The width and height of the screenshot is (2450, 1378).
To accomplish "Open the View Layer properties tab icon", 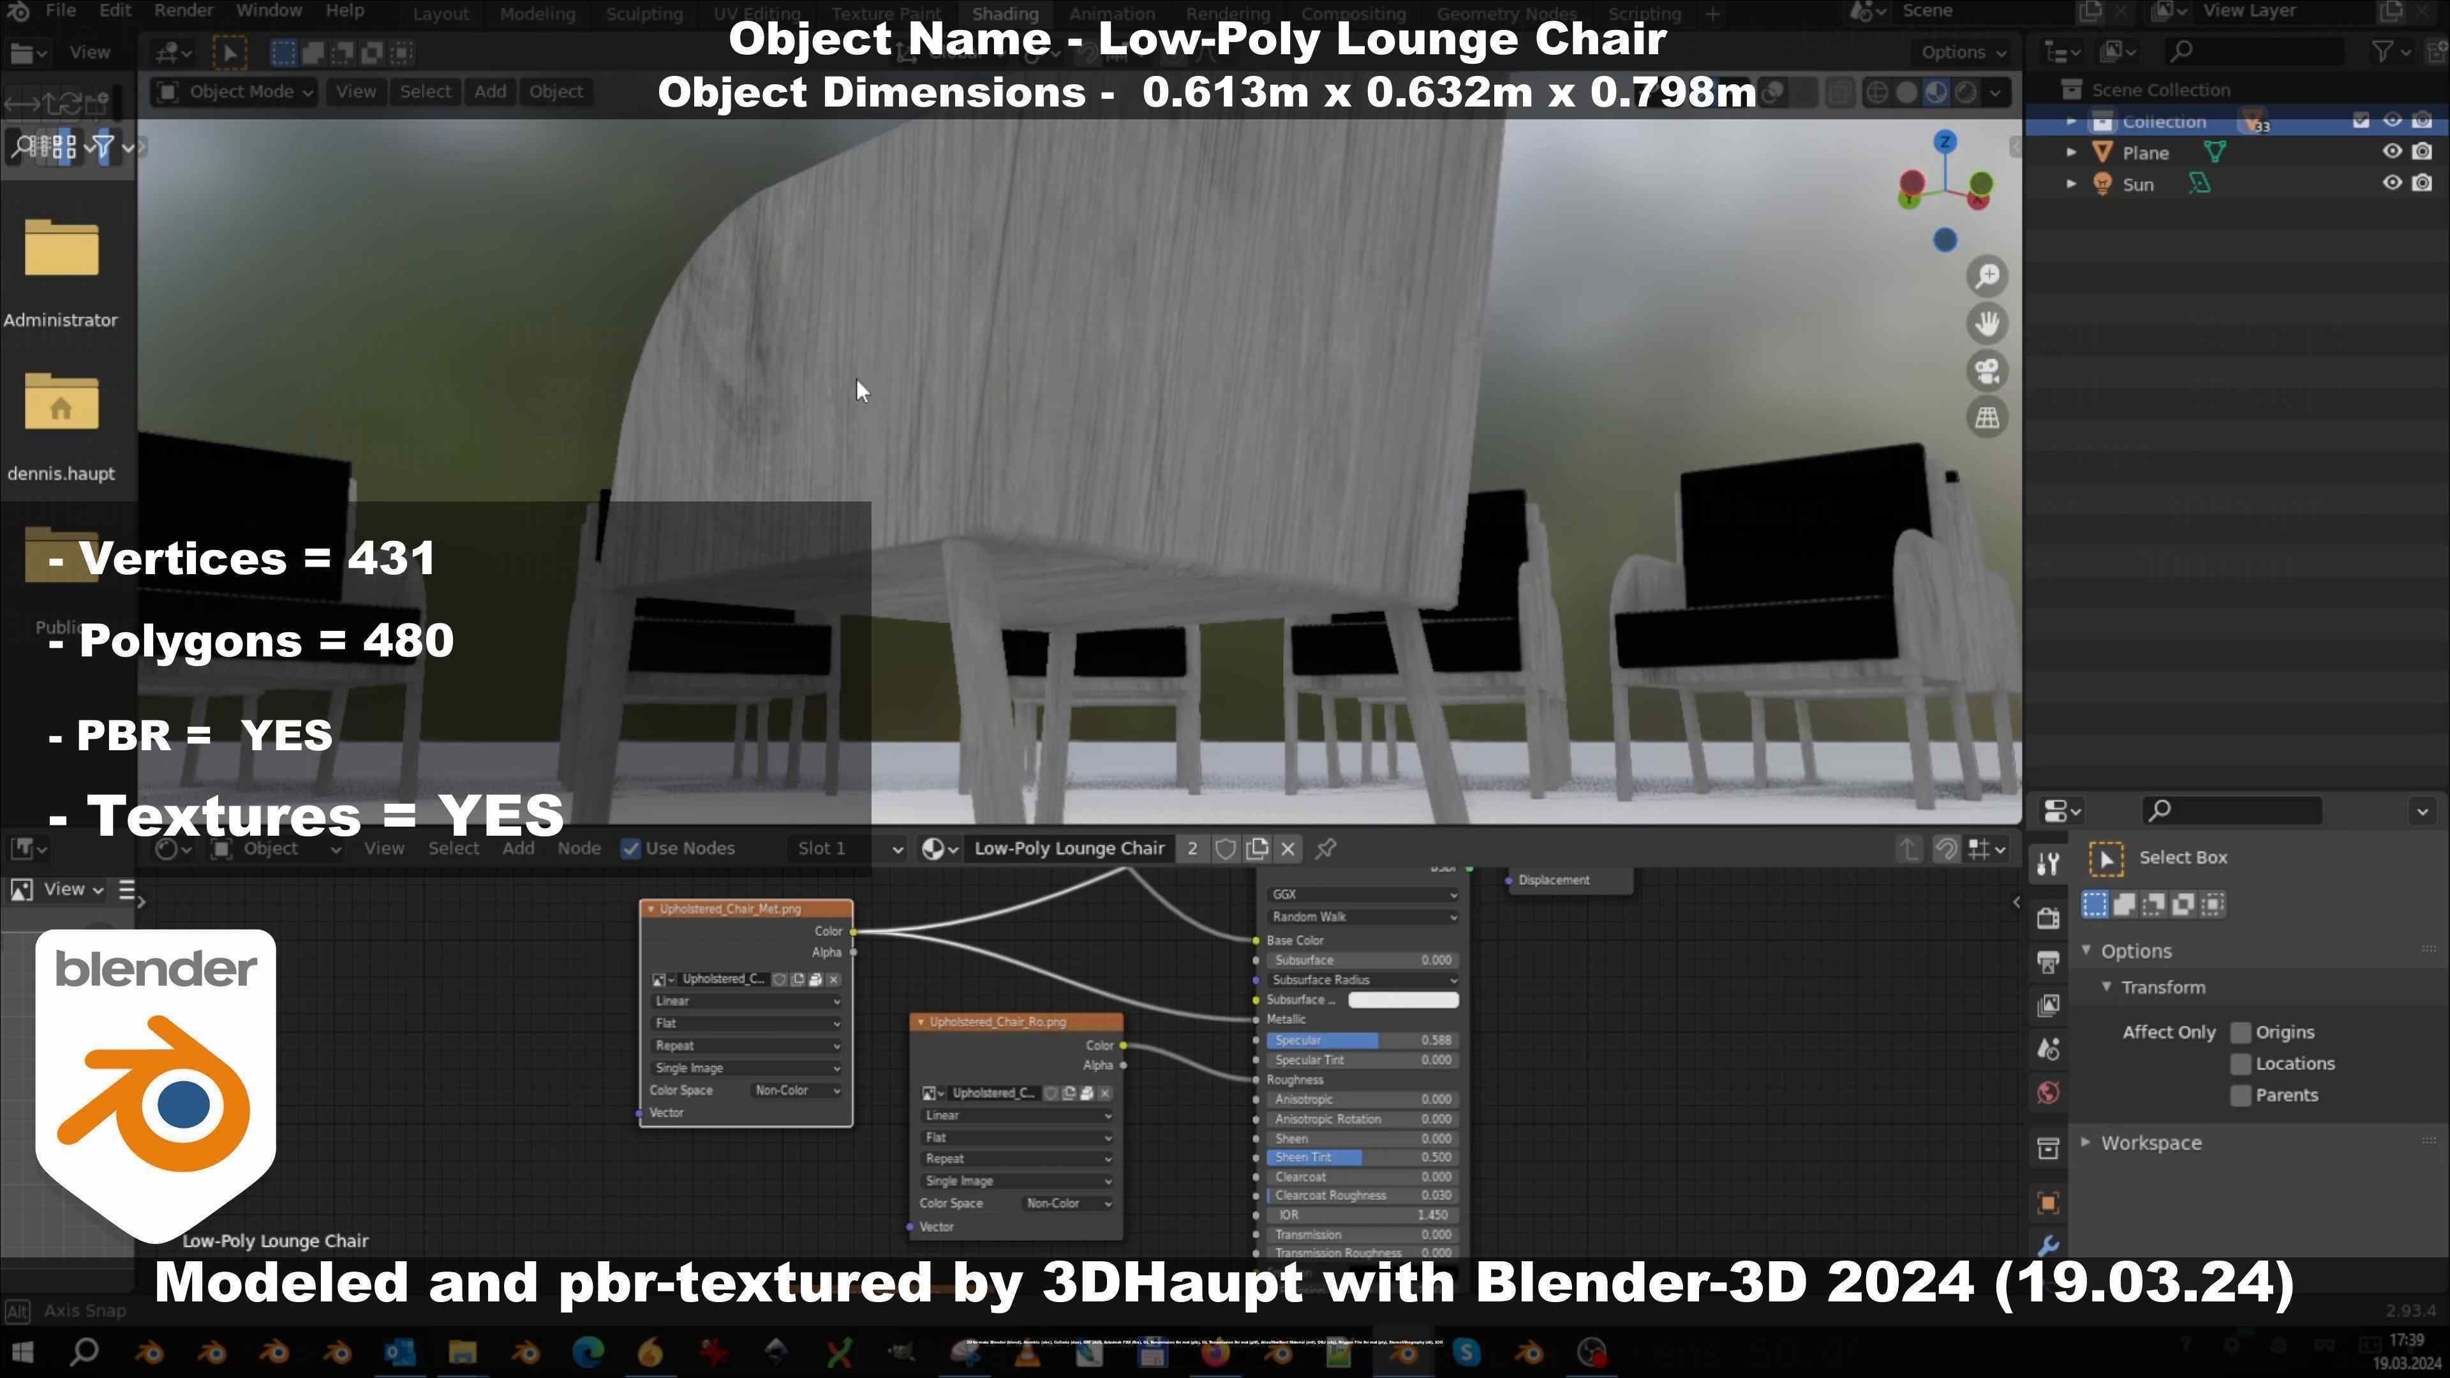I will (x=2049, y=1006).
